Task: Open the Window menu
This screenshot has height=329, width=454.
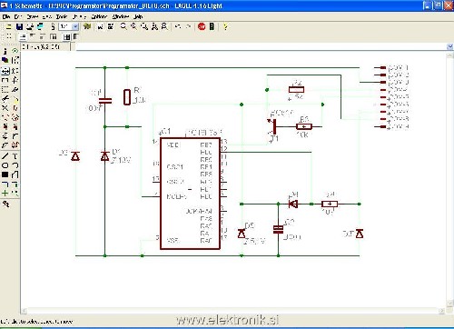Action: click(x=121, y=16)
